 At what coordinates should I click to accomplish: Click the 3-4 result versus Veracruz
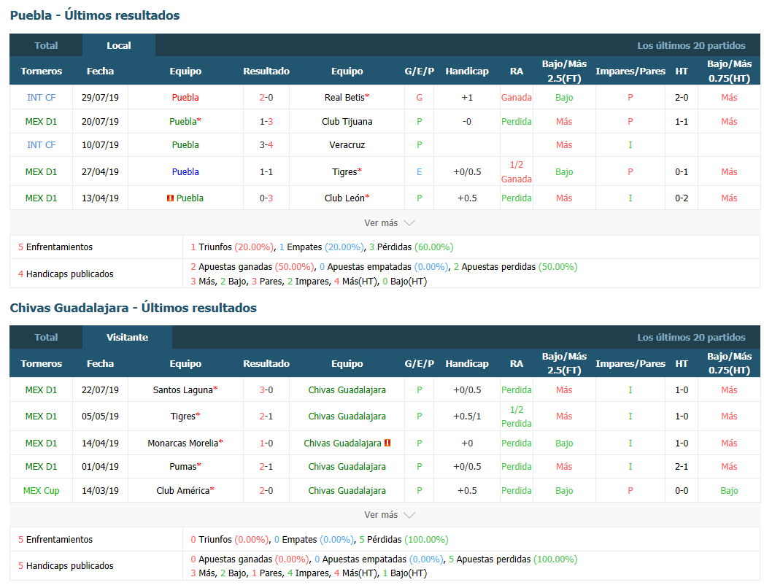click(x=266, y=144)
